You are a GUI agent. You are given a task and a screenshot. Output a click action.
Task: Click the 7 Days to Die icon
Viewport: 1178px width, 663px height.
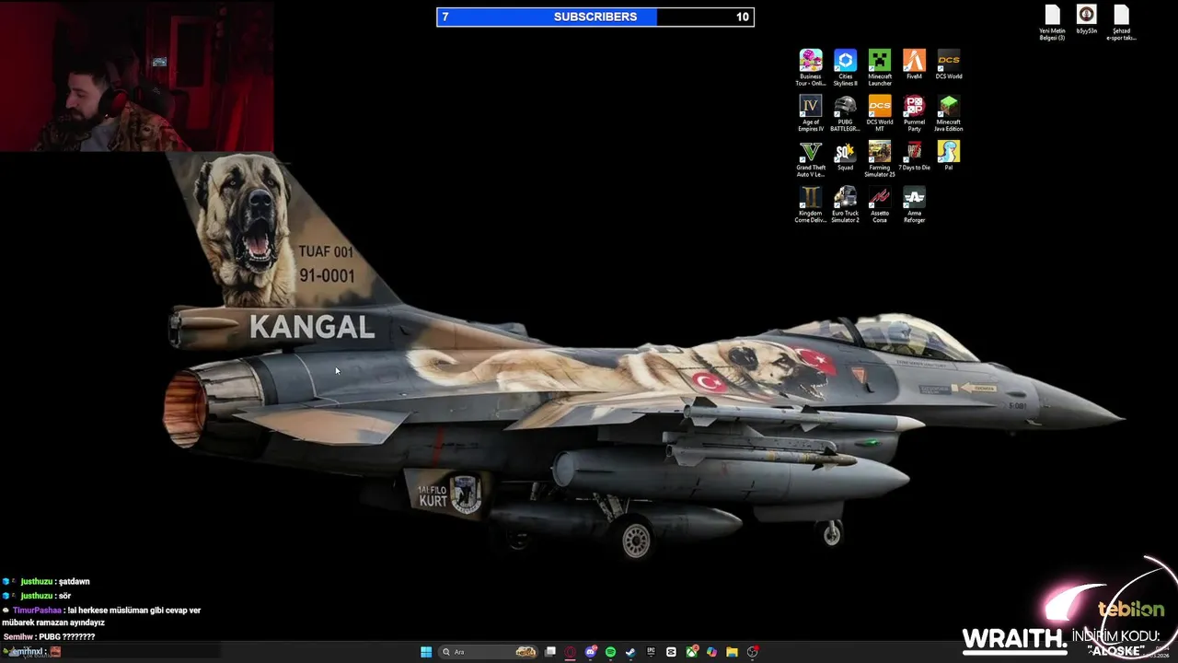914,156
